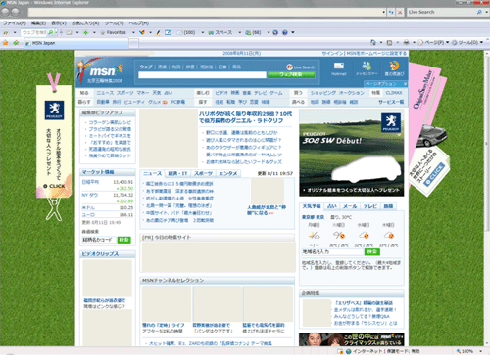Open the お気に入り(A) menu

coord(85,23)
